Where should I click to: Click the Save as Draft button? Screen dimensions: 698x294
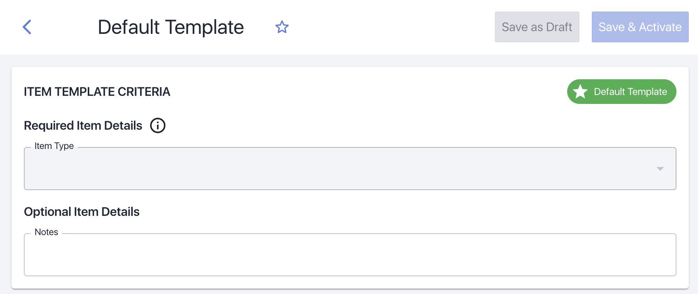[x=537, y=27]
